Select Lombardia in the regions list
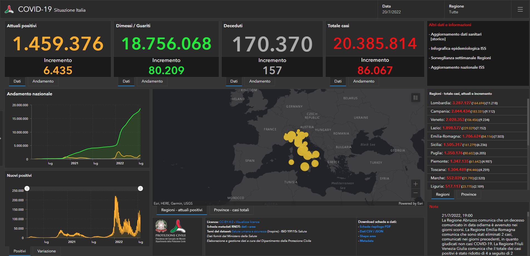The width and height of the screenshot is (530, 256). tap(440, 103)
